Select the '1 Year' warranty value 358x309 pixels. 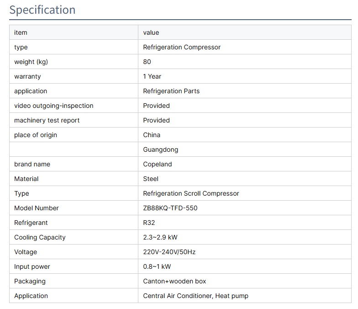tap(152, 76)
